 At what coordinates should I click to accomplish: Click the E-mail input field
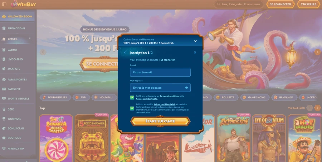[160, 72]
